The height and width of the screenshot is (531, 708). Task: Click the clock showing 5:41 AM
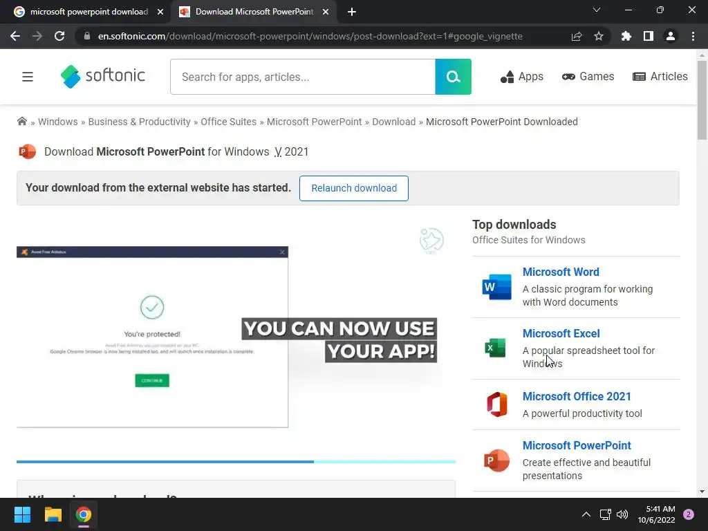click(x=656, y=514)
